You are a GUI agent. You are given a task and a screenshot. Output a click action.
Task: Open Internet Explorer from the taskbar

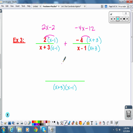pyautogui.click(x=11, y=130)
